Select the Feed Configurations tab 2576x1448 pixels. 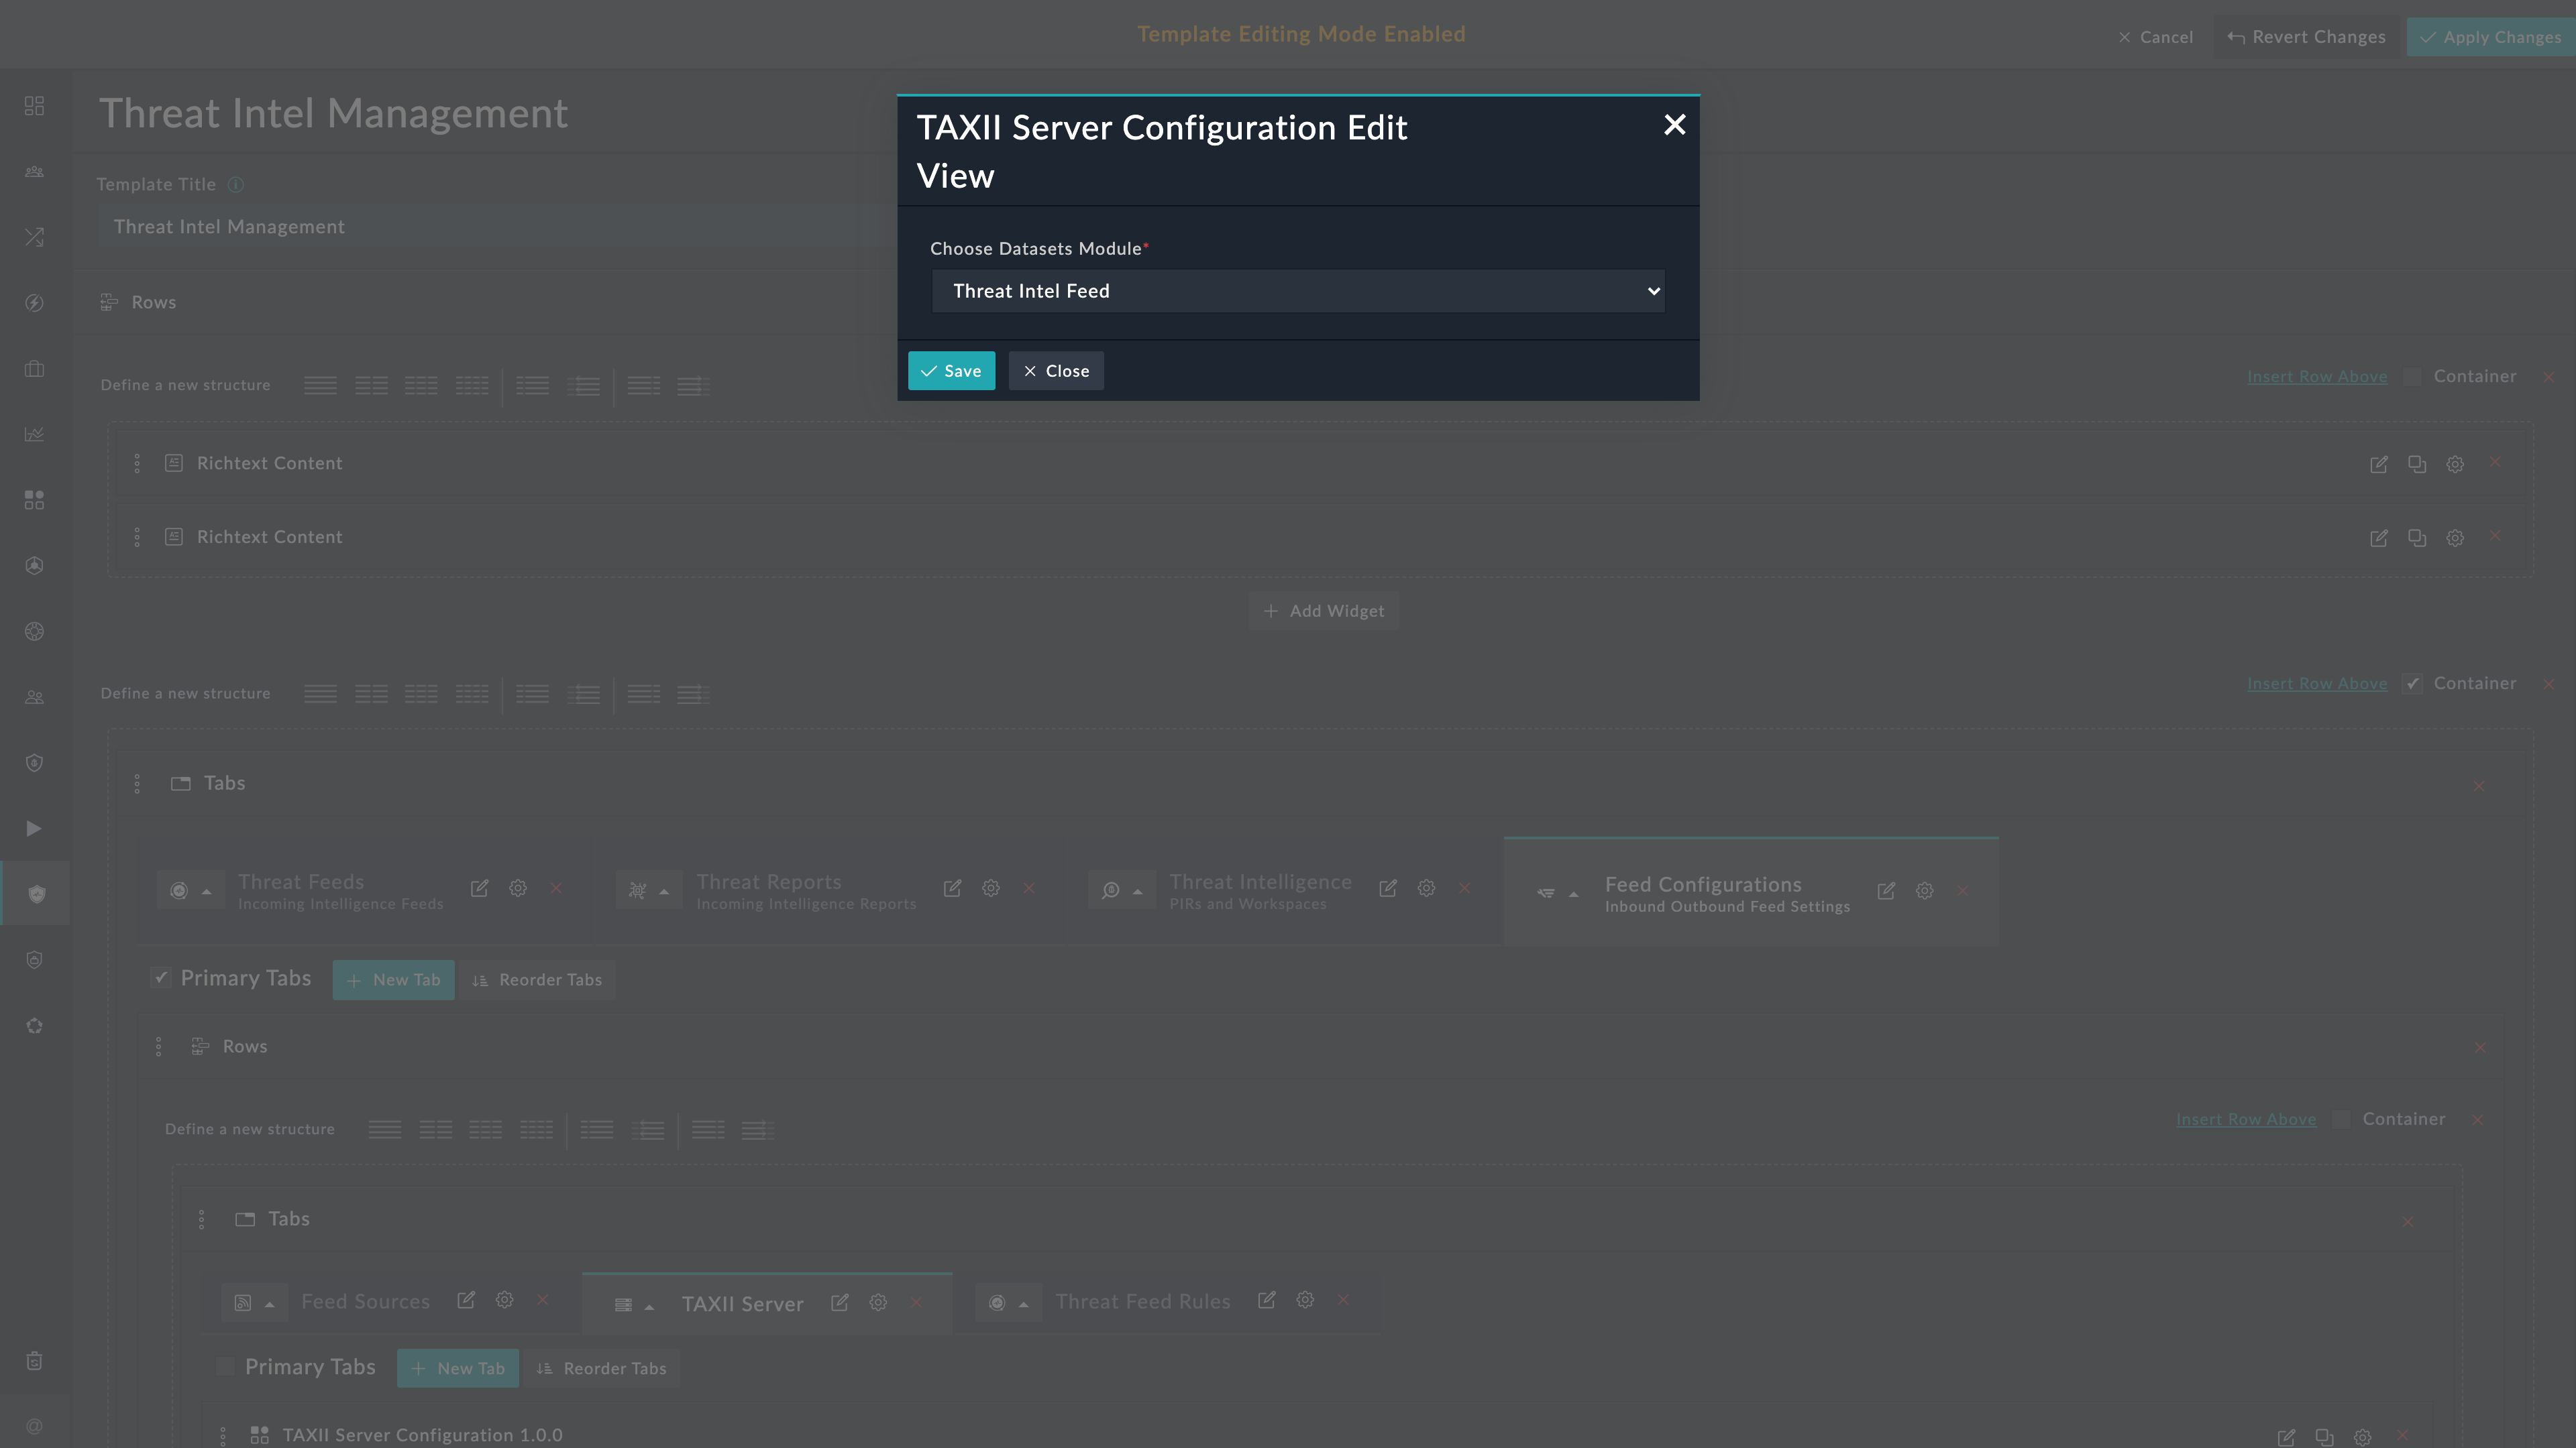pos(1702,884)
